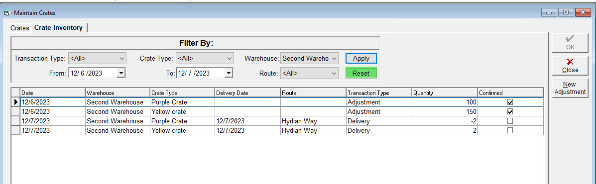
Task: Toggle Confirmed checkbox for Yellow crate adjustment
Action: pos(510,111)
